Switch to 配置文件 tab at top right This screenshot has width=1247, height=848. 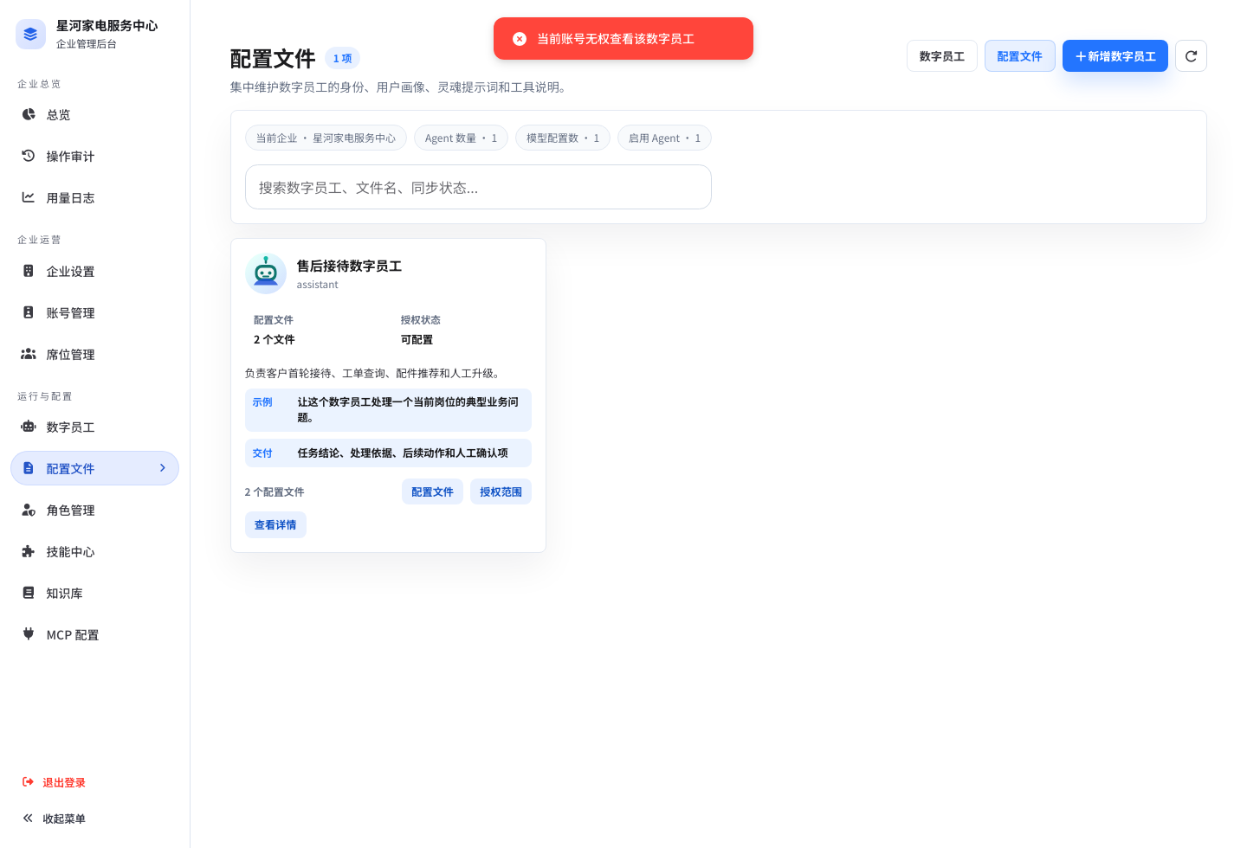(1020, 56)
